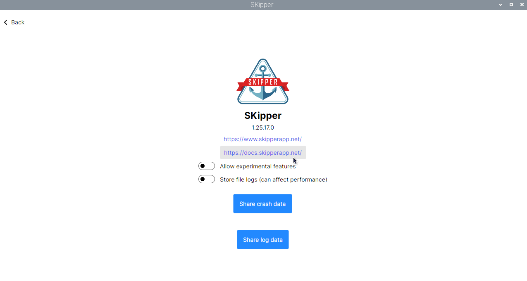Image resolution: width=527 pixels, height=281 pixels.
Task: Click the Share log data button
Action: (263, 240)
